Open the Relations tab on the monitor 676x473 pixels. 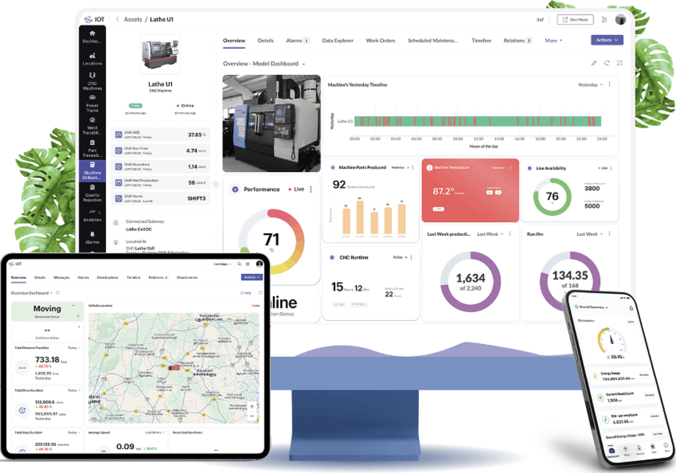coord(518,41)
